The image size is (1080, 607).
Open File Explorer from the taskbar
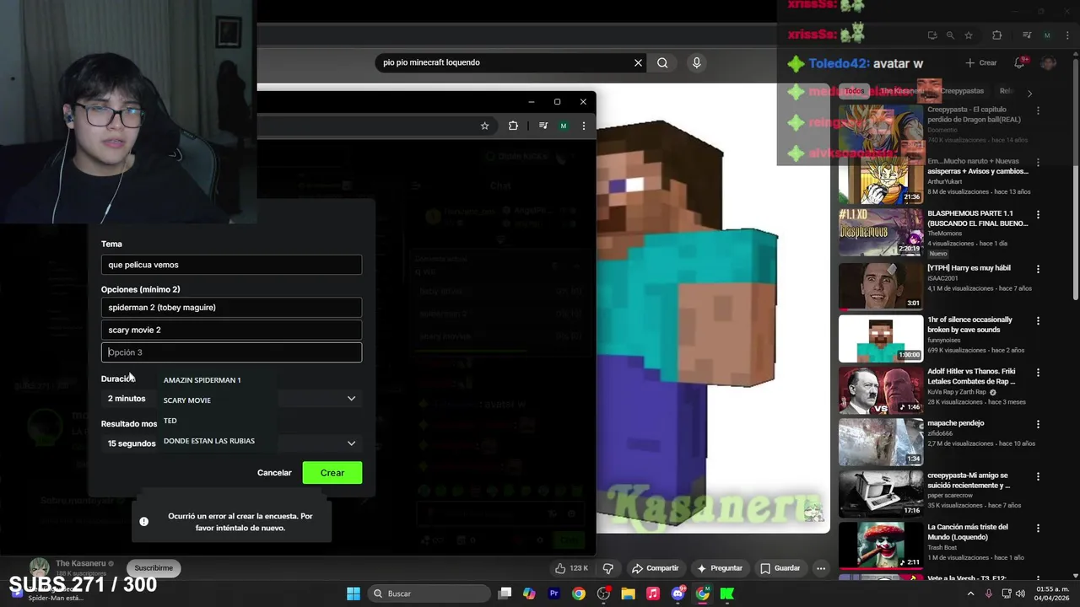click(x=628, y=594)
